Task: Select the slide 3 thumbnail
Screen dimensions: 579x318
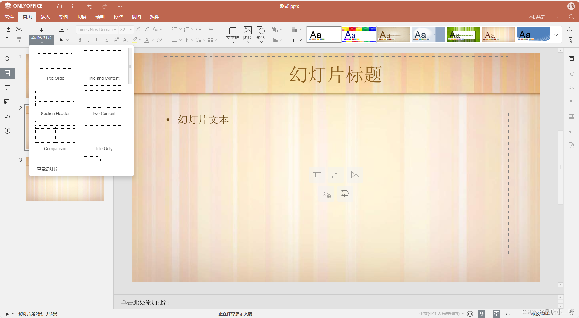Action: click(65, 179)
